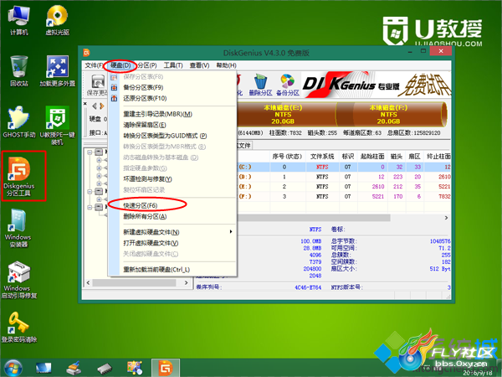Select the Diskgenius分区工具 desktop shortcut
Image resolution: width=502 pixels, height=377 pixels.
pyautogui.click(x=19, y=176)
